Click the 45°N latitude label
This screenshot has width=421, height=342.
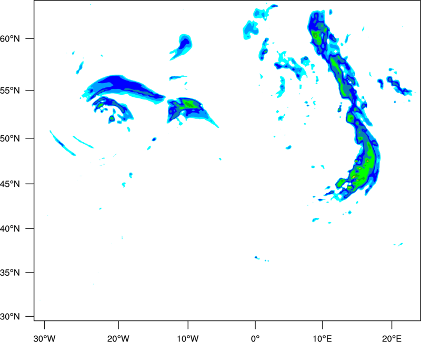click(10, 184)
